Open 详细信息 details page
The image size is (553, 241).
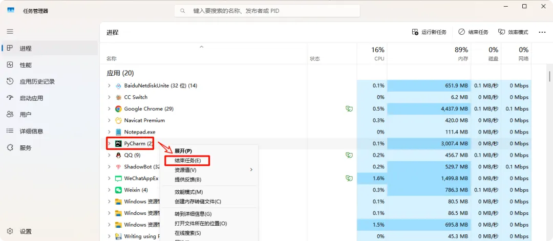pyautogui.click(x=49, y=131)
